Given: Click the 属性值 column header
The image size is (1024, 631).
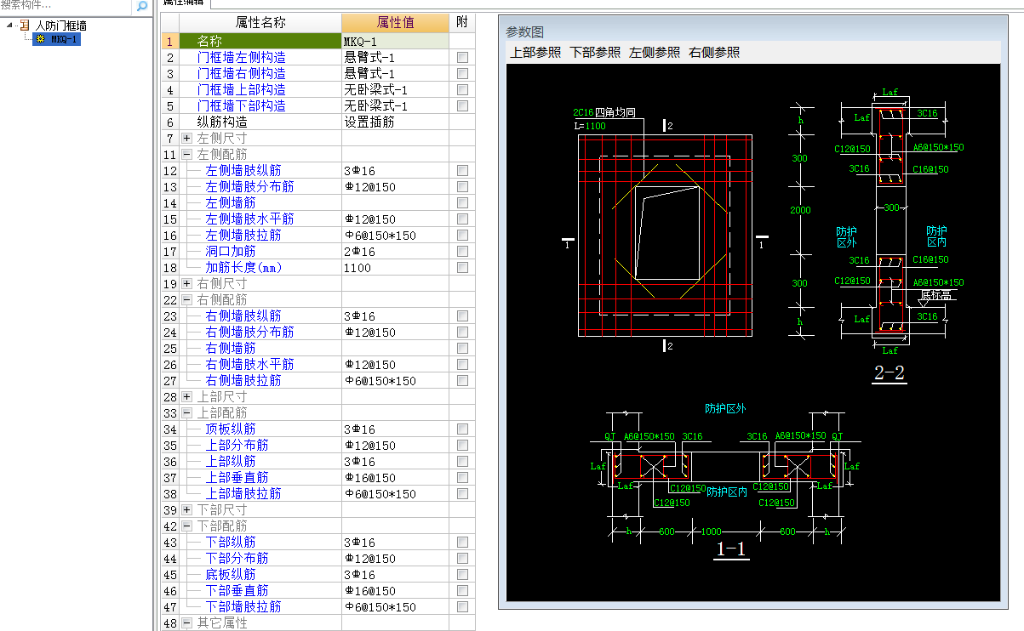Looking at the screenshot, I should (395, 23).
